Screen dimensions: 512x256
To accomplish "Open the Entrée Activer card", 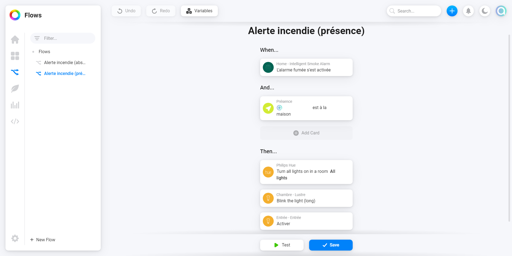I will [x=306, y=221].
